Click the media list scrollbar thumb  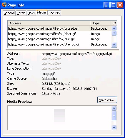point(114,33)
